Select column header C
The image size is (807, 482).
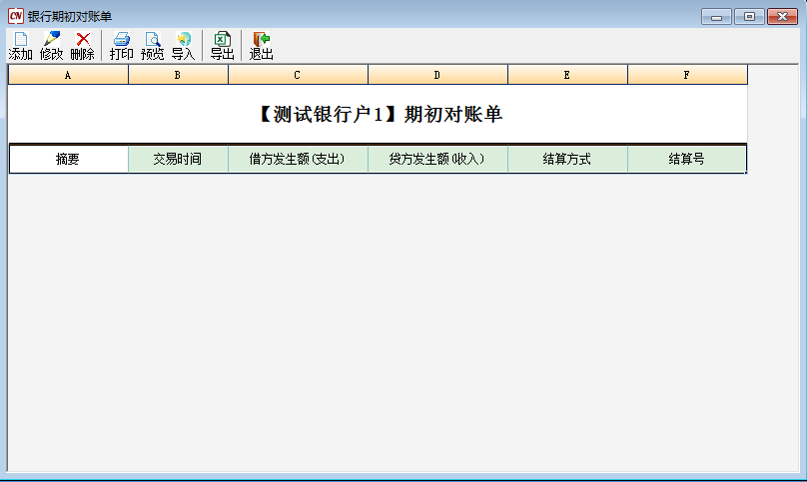[x=298, y=75]
